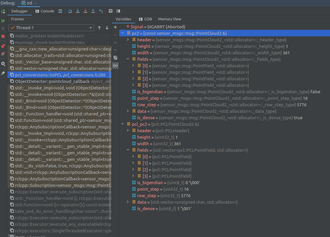Open the Memory View tab
Viewport: 330px width, 237px height.
(x=169, y=19)
